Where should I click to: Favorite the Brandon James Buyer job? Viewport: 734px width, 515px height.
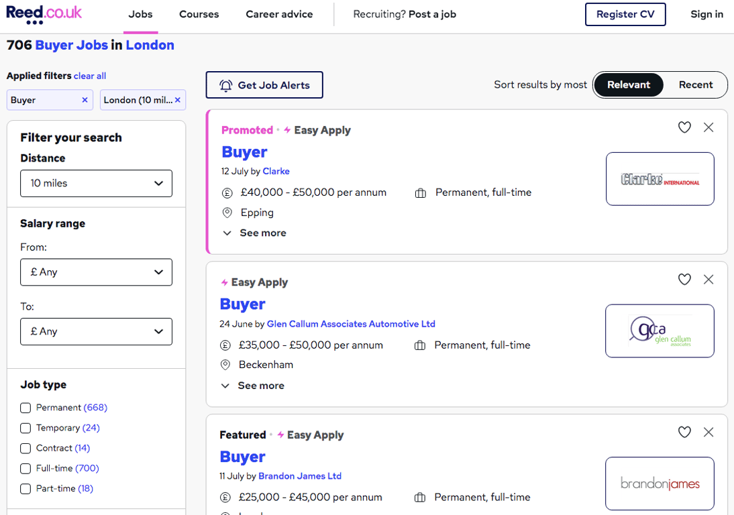point(684,433)
